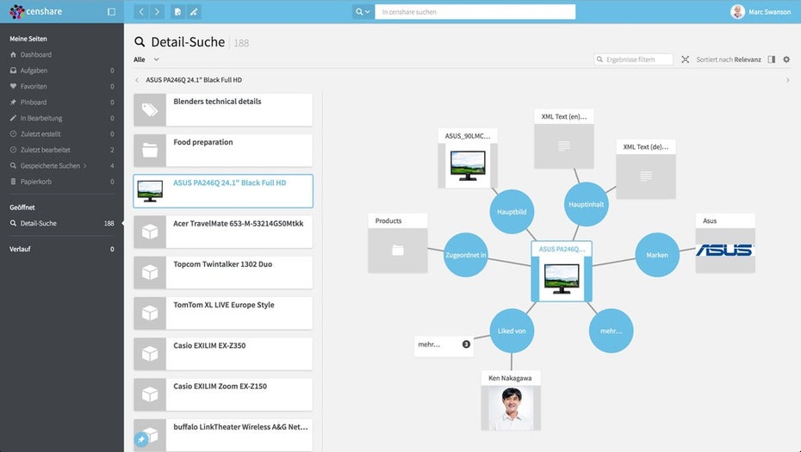Click the Papierkorb trash icon
Image resolution: width=801 pixels, height=452 pixels.
13,182
